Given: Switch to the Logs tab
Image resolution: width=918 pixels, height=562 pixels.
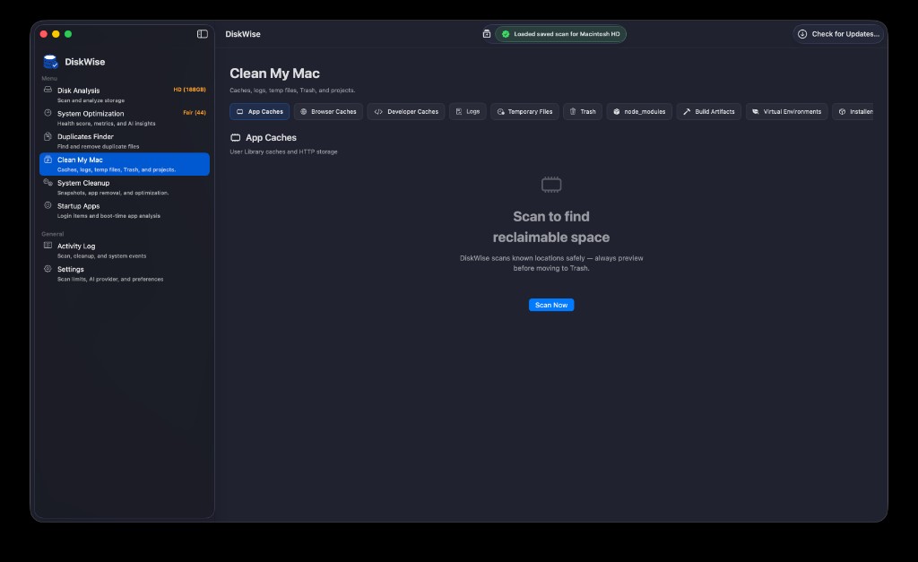Looking at the screenshot, I should pos(467,111).
